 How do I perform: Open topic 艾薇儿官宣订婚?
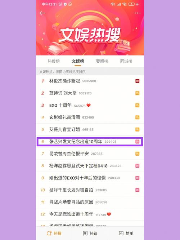pos(90,129)
